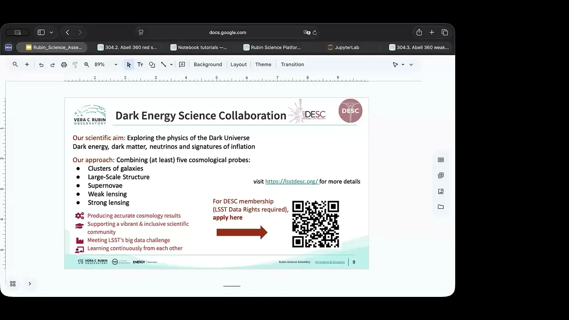
Task: Go back in browser history
Action: click(x=67, y=32)
